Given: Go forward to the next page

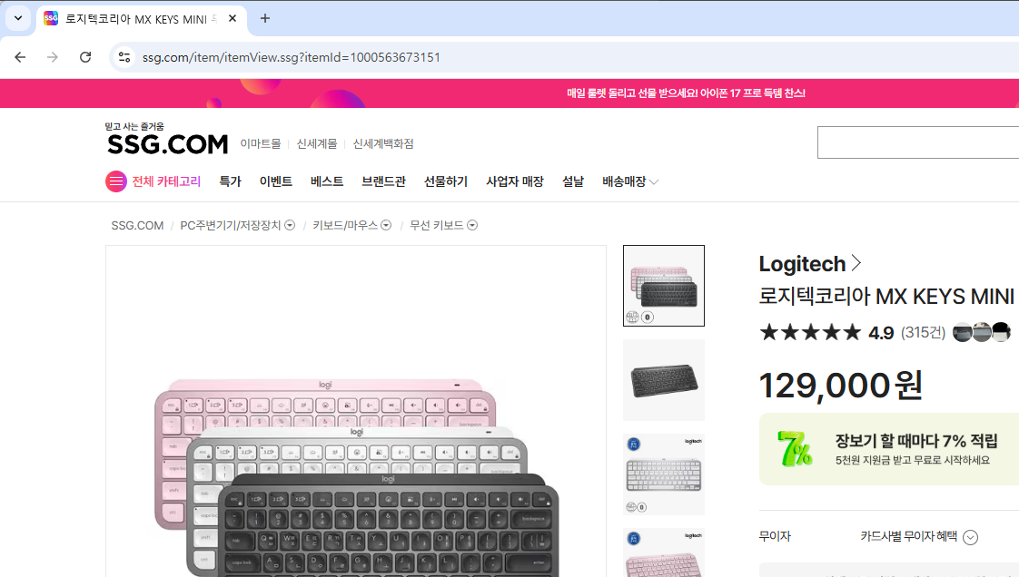Looking at the screenshot, I should tap(53, 57).
